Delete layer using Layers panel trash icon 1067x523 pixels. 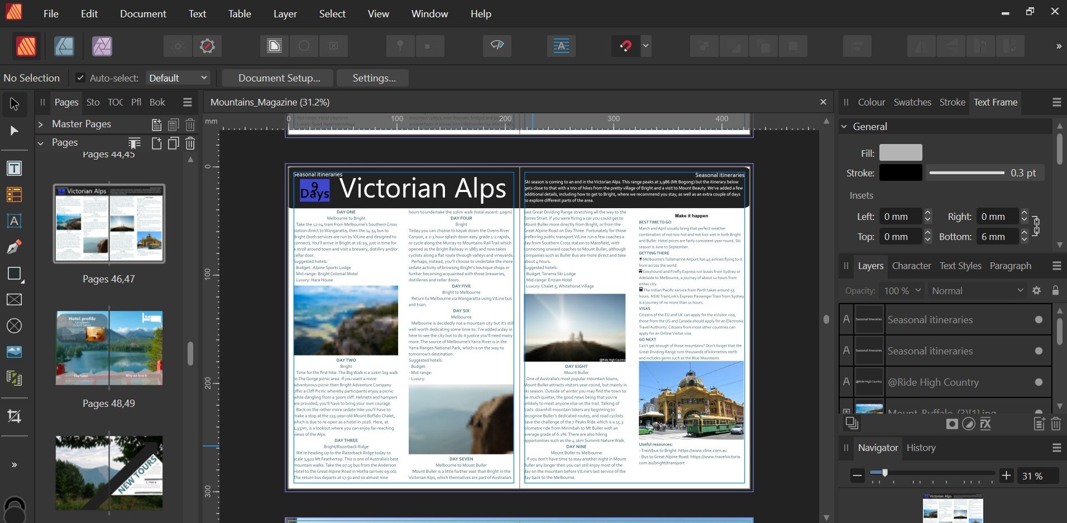pos(1056,424)
